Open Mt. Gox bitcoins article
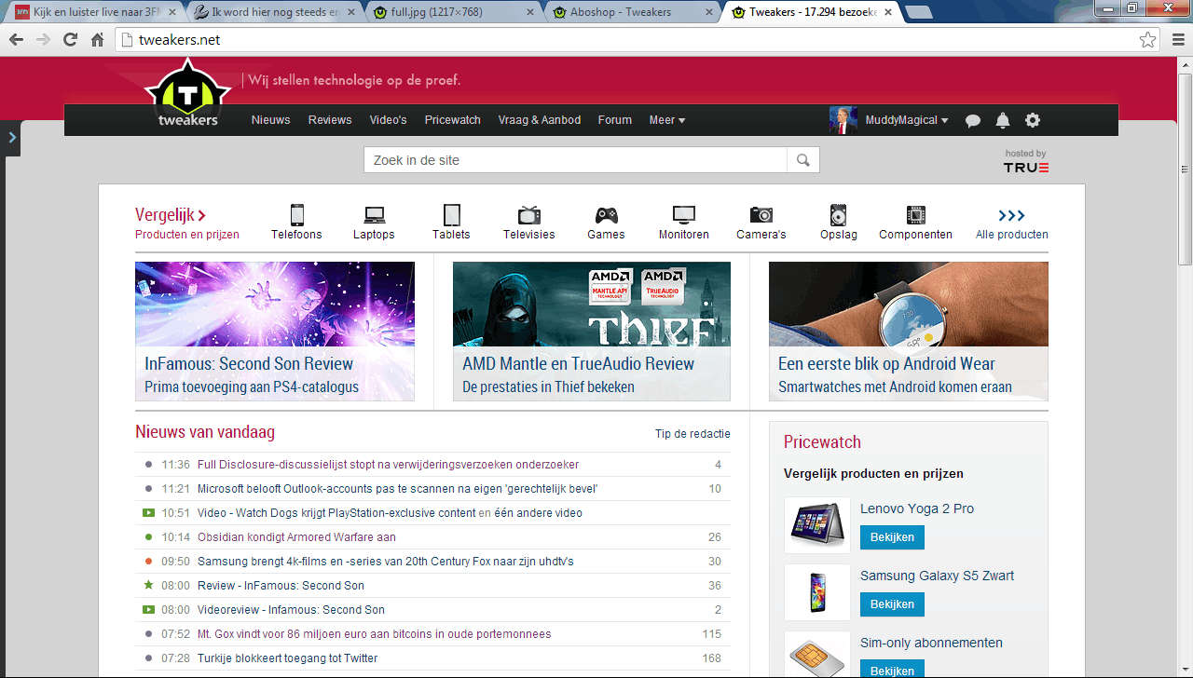 coord(374,634)
